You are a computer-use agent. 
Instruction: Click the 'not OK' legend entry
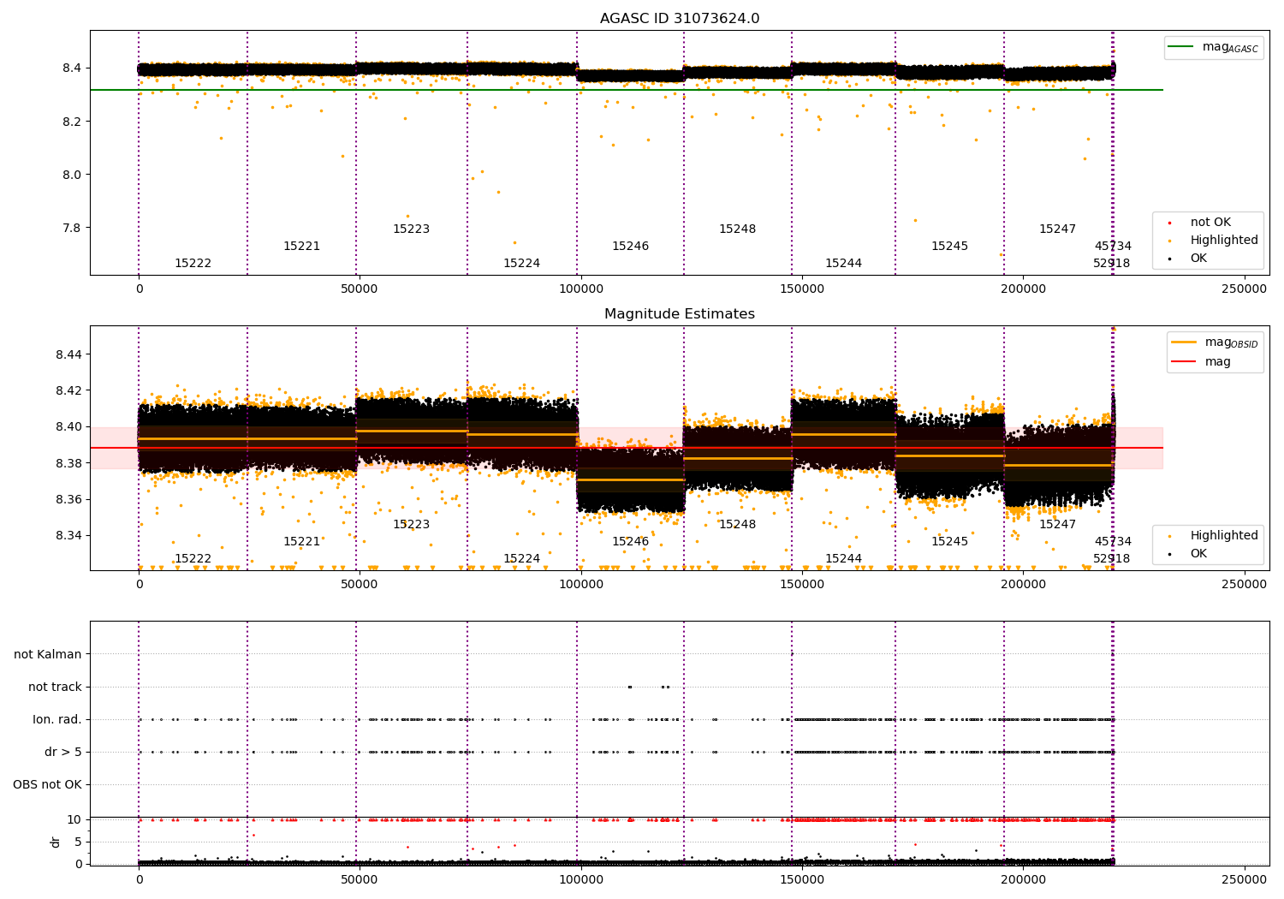coord(1210,223)
